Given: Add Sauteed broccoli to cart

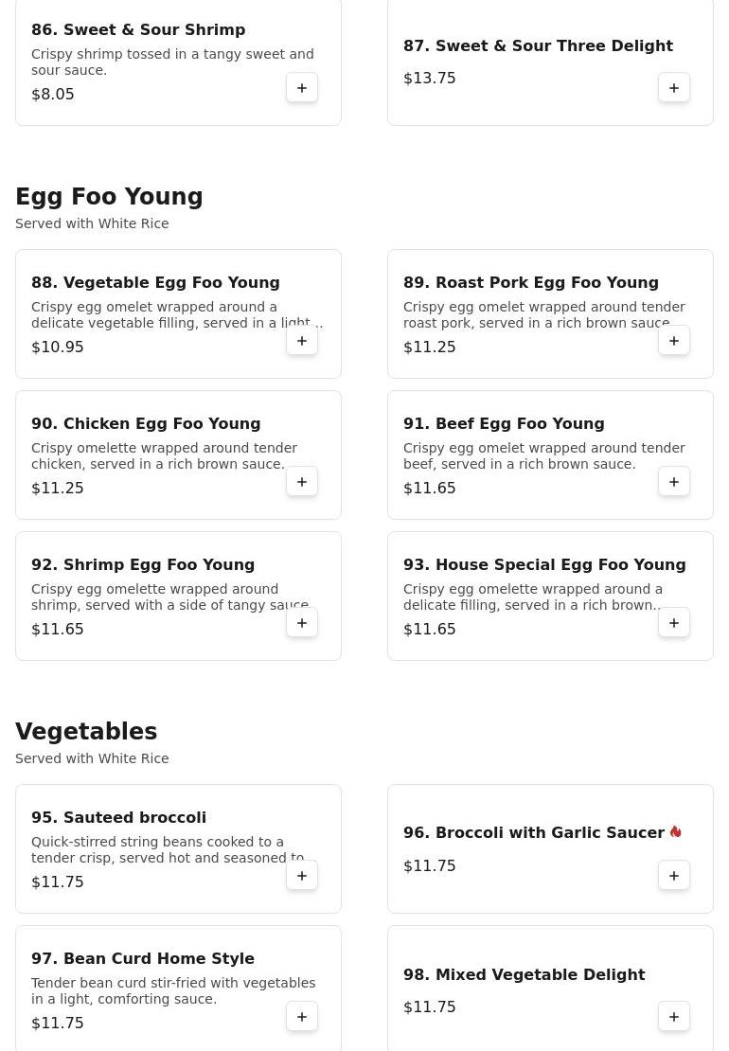Looking at the screenshot, I should (302, 876).
